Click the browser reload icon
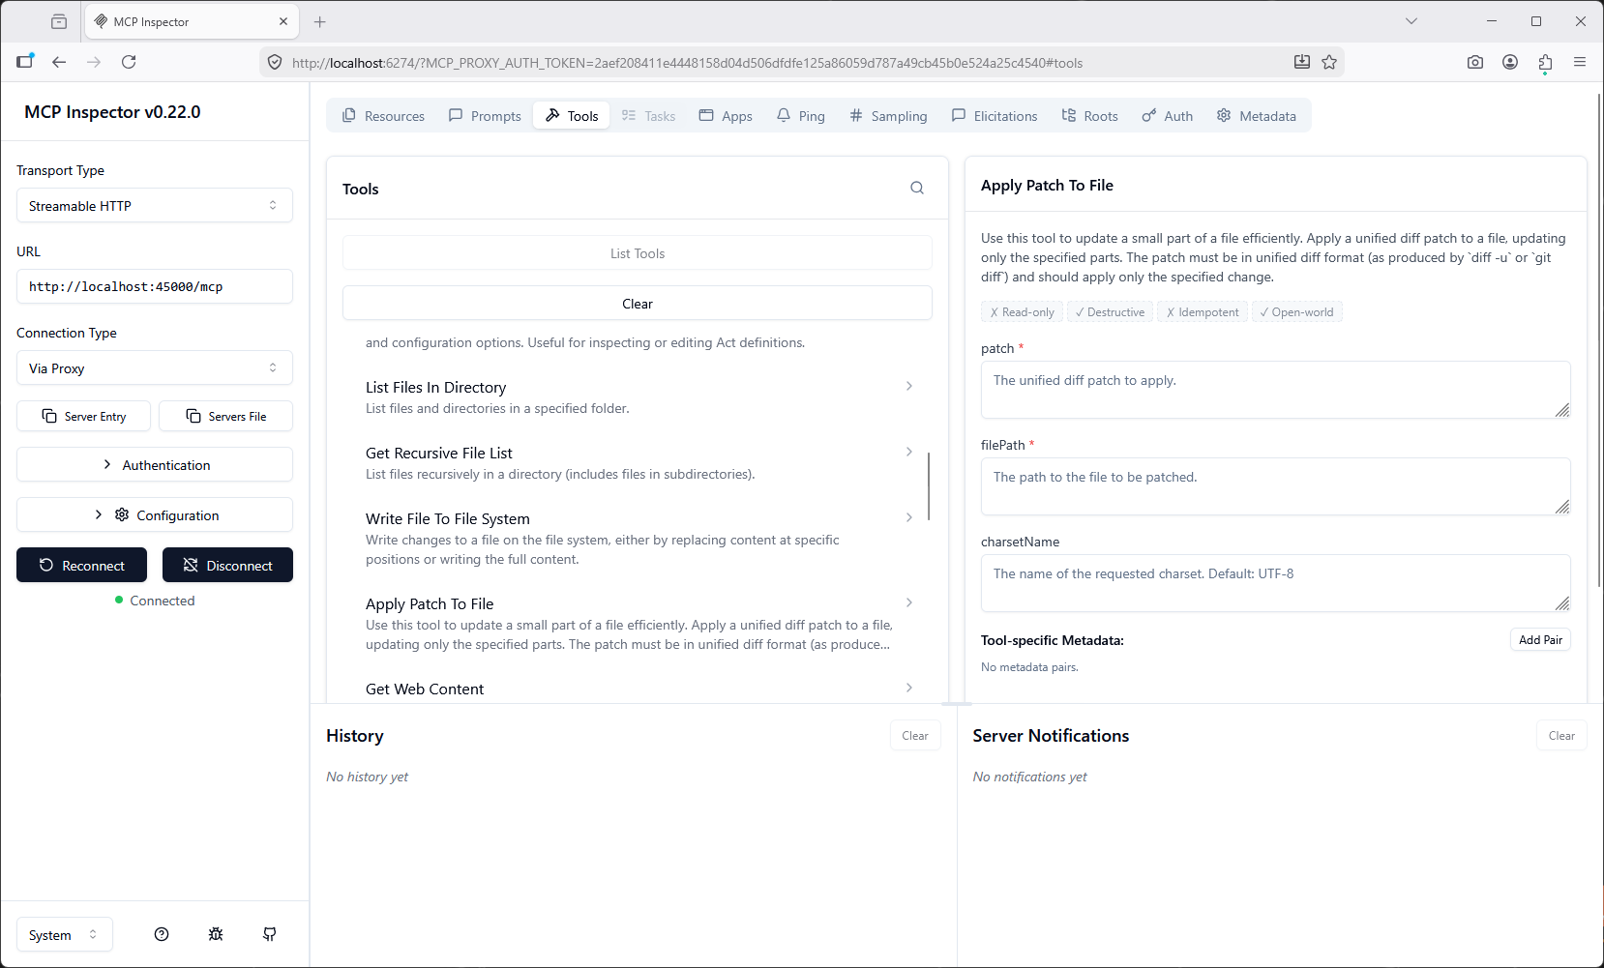 coord(129,62)
